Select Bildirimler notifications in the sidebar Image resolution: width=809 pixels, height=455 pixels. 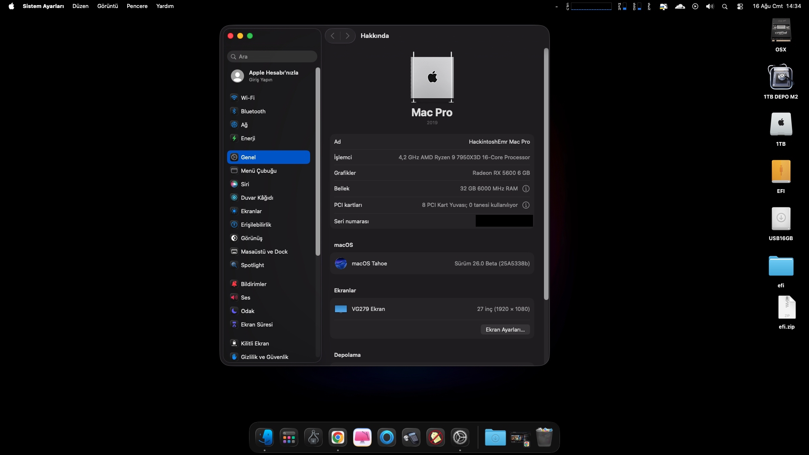click(x=253, y=284)
